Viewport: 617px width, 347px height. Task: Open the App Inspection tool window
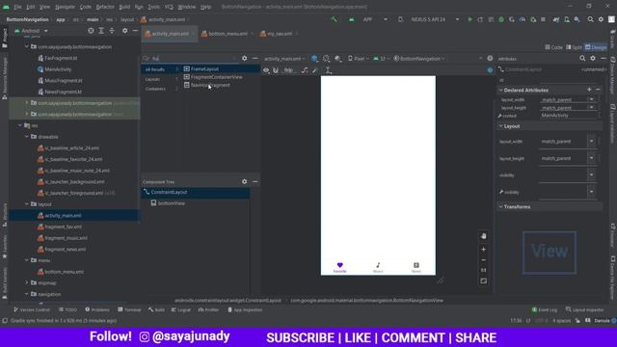click(x=245, y=309)
